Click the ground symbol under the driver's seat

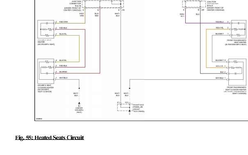[x=79, y=103]
